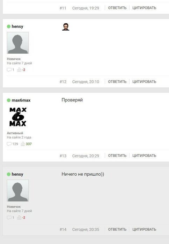
Task: Click the rating bars icon next to -2 in post #12
Action: coord(19,70)
